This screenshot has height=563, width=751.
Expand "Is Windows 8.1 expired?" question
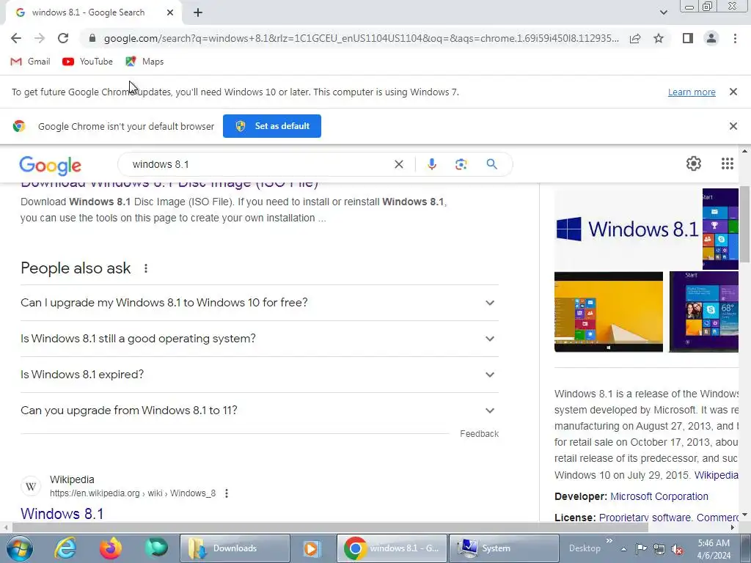point(260,375)
